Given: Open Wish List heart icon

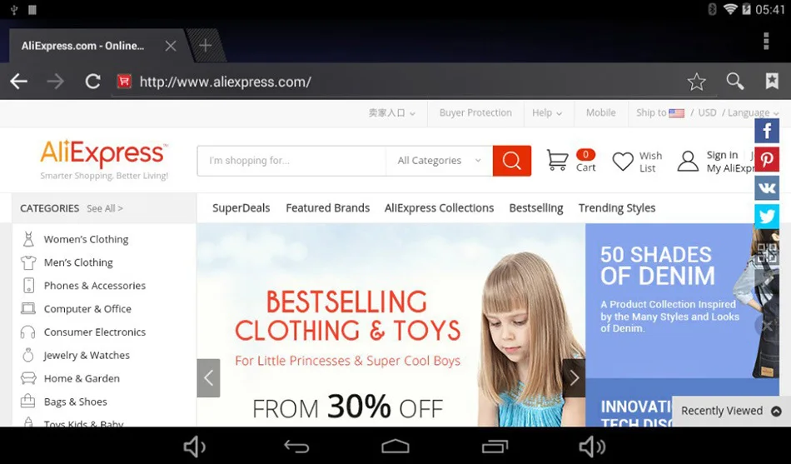Looking at the screenshot, I should [x=623, y=162].
